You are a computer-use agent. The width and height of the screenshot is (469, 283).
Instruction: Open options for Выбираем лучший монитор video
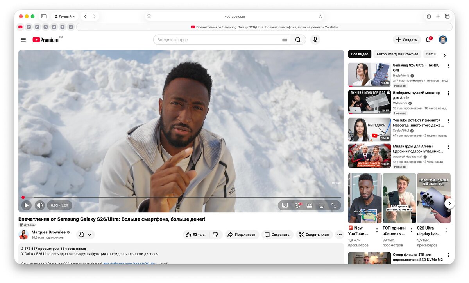click(448, 93)
